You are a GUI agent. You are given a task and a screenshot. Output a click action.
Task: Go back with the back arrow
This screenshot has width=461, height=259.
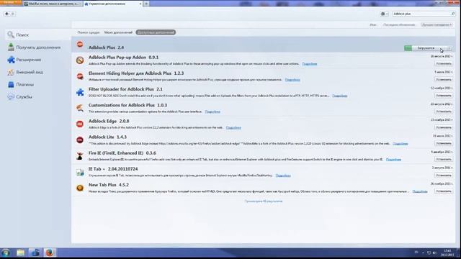coord(6,14)
